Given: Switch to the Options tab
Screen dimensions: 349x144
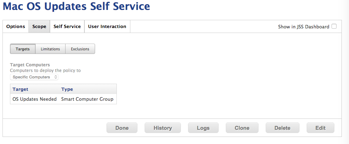Looking at the screenshot, I should click(x=16, y=27).
